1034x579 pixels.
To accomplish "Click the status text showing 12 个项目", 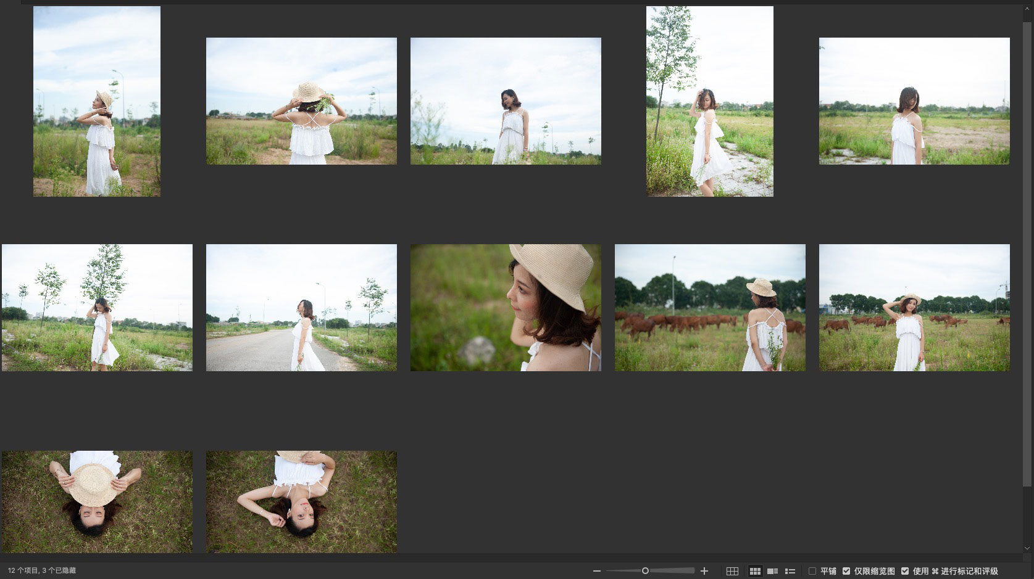I will [42, 571].
